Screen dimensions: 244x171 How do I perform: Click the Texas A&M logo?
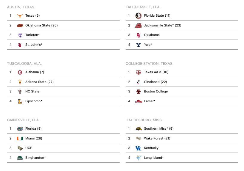tap(138, 72)
